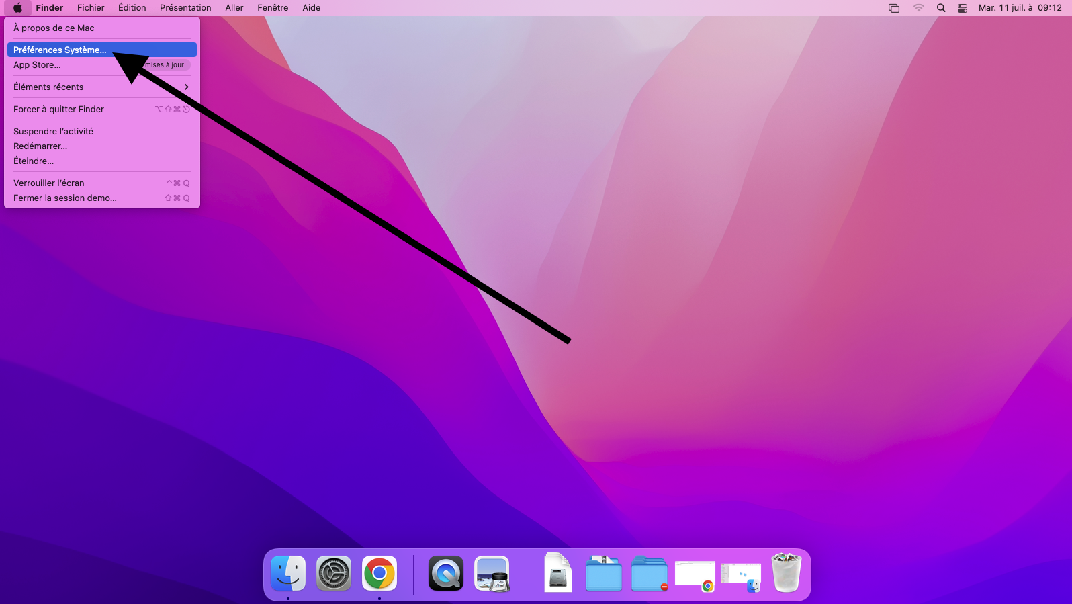Select Suspendre l'activité
Image resolution: width=1072 pixels, height=604 pixels.
coord(101,131)
